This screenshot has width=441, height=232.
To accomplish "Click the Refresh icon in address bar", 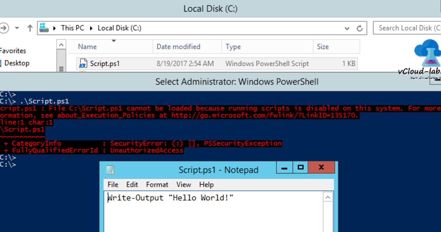I will point(359,28).
